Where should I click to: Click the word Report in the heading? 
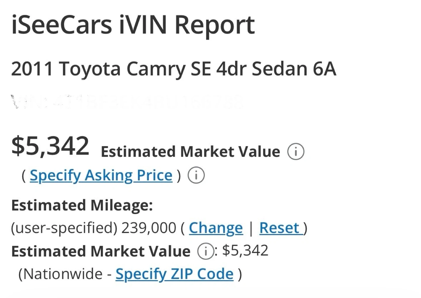point(215,25)
